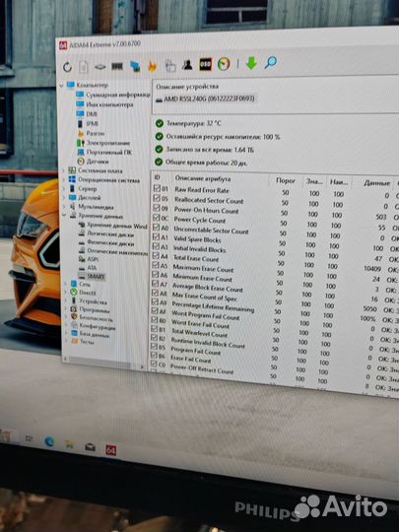Click the AIDA64 taskbar icon
399x532 pixels.
click(x=111, y=450)
